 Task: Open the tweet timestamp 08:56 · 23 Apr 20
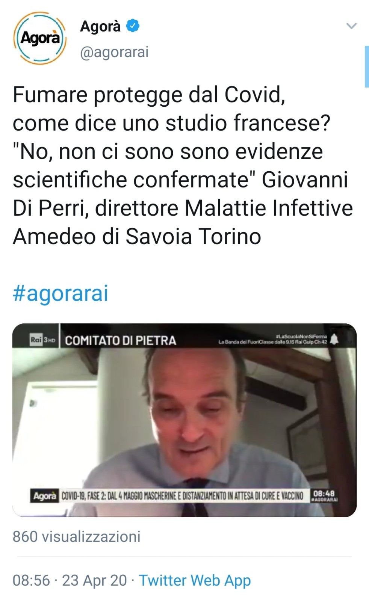point(70,580)
